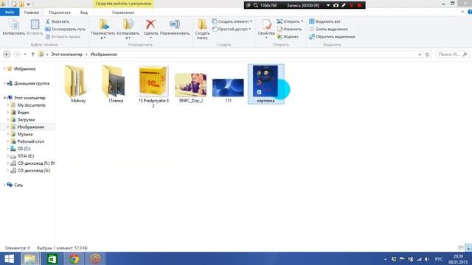Open the Windows Start button
This screenshot has width=472, height=265.
point(10,258)
